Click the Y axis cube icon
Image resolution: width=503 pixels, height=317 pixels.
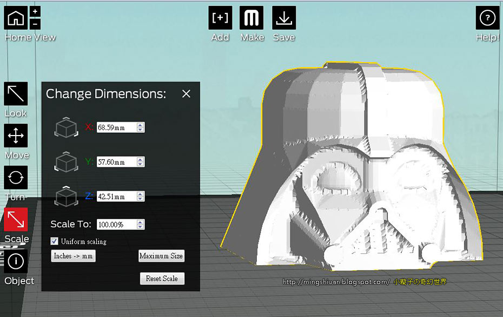tap(66, 161)
